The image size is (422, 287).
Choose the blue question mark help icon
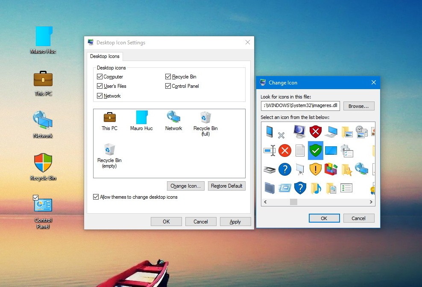tap(284, 169)
